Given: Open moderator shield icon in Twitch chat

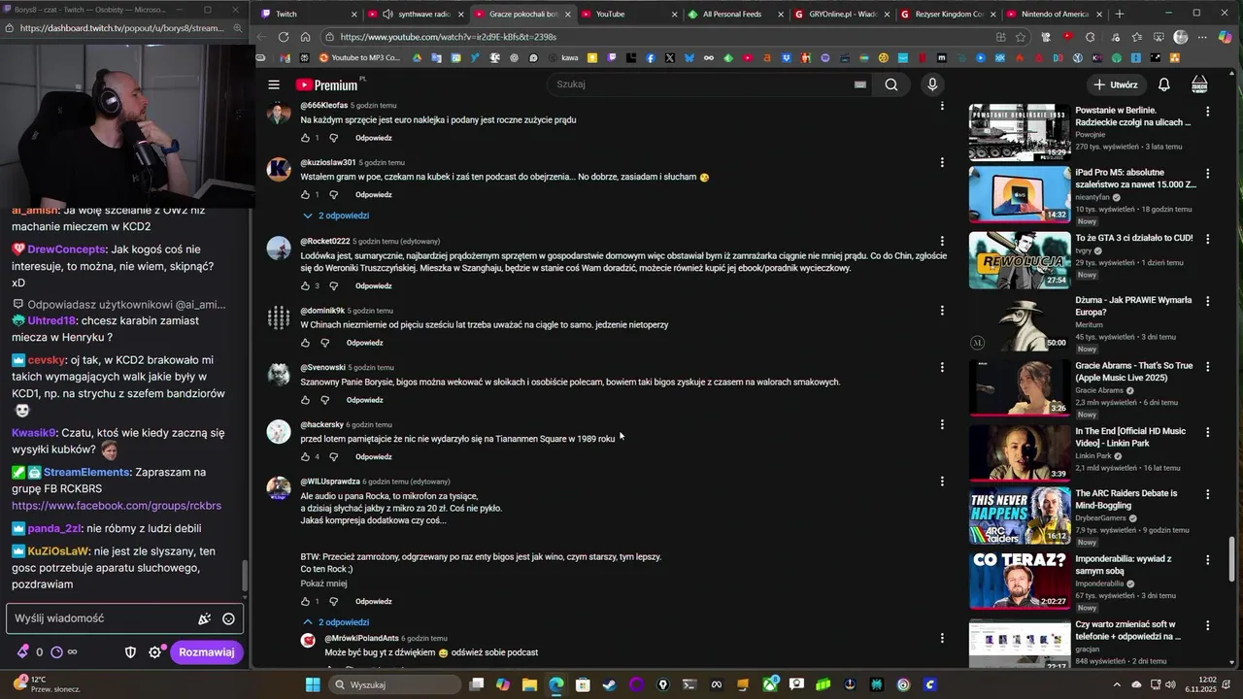Looking at the screenshot, I should pyautogui.click(x=130, y=652).
